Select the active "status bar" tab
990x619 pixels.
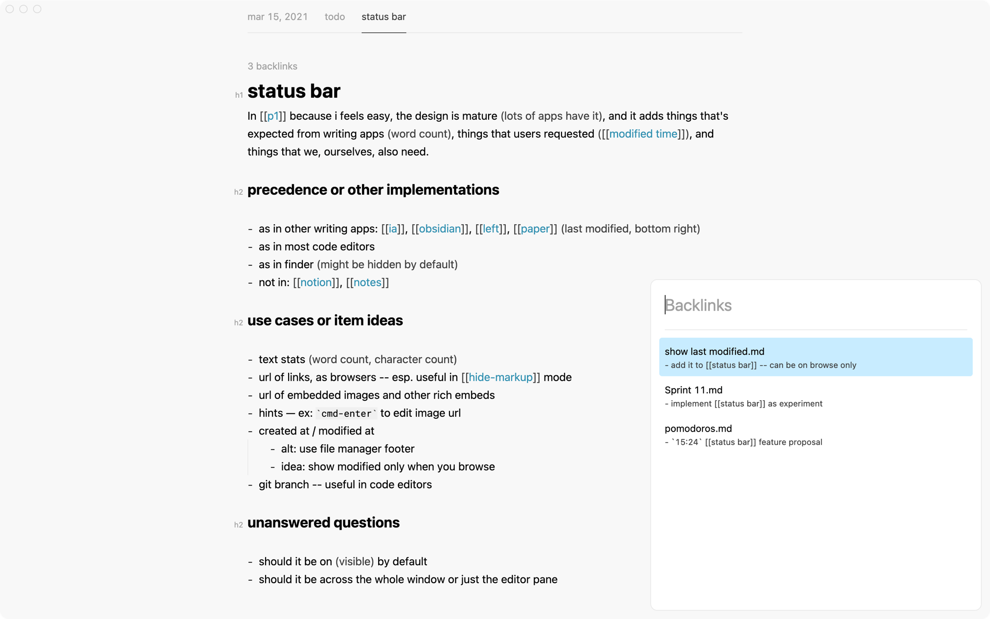[x=383, y=16]
